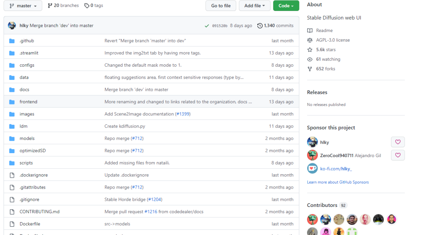
Task: Sponsor ZeroCool940711 with heart button
Action: (x=398, y=155)
